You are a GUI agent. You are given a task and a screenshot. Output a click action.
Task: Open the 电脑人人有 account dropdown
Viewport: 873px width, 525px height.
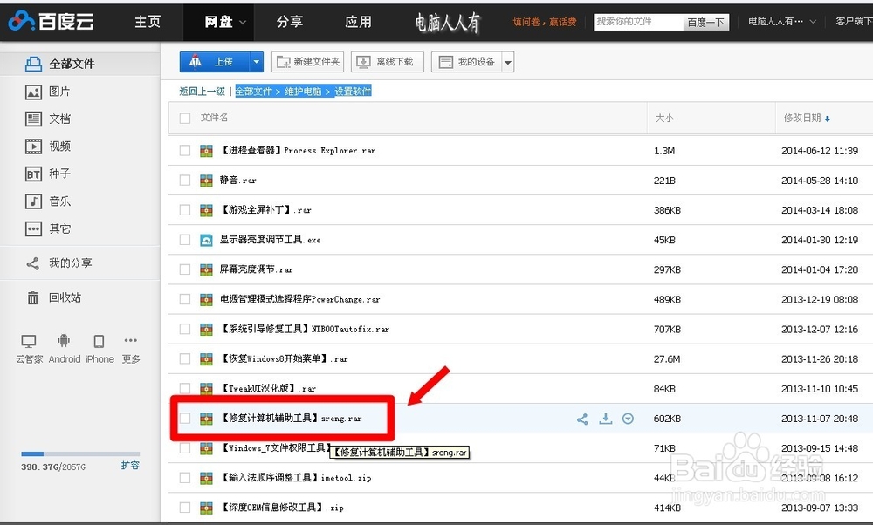click(780, 22)
